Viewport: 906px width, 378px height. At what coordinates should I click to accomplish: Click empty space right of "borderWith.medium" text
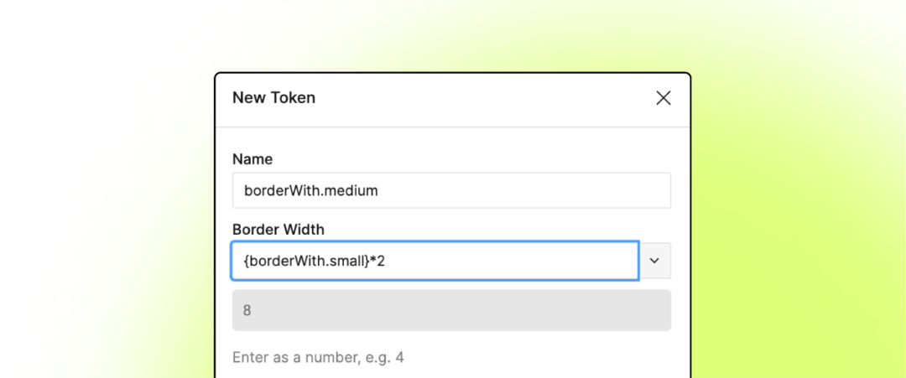(520, 190)
